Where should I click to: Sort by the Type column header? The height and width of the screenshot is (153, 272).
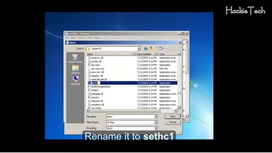168,54
